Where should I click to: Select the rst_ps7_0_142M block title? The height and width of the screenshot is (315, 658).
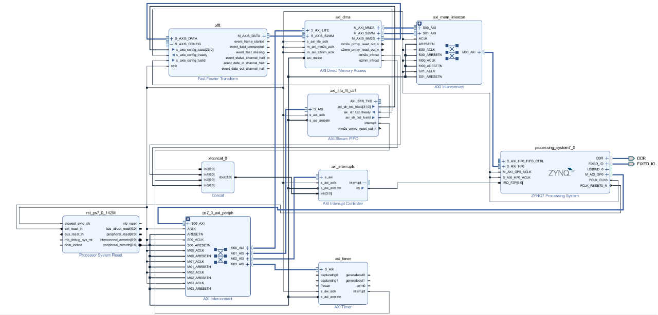(101, 212)
